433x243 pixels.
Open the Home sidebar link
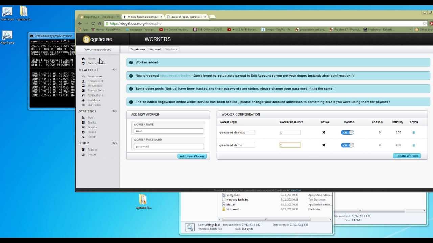91,59
